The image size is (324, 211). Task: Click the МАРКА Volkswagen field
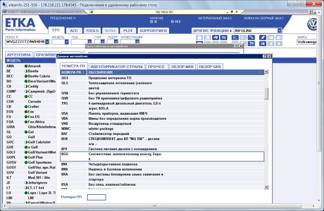click(x=307, y=42)
